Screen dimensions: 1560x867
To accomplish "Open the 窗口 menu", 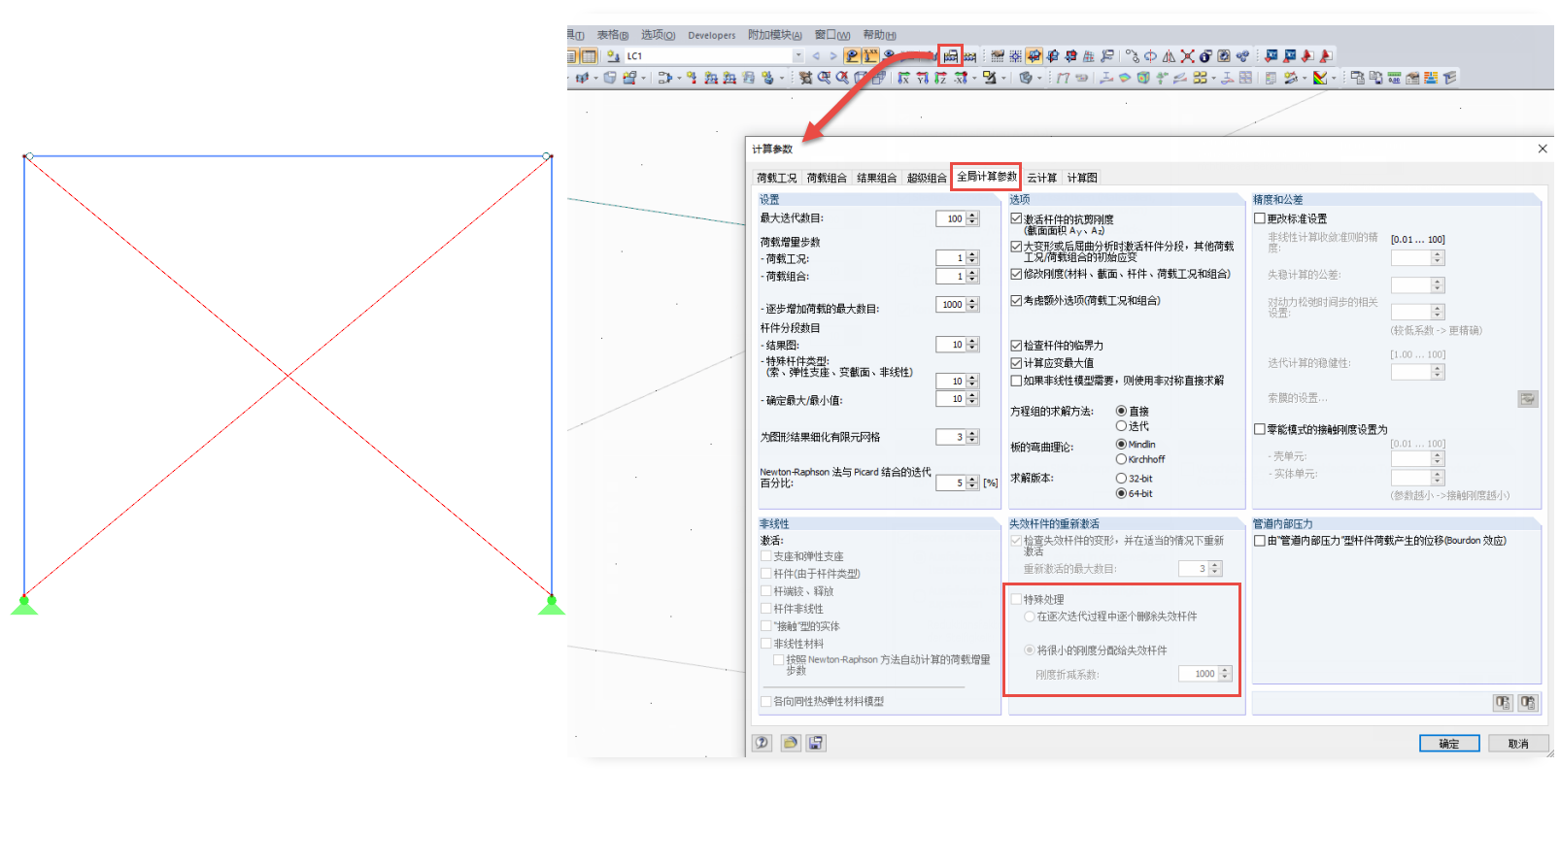I will click(832, 35).
